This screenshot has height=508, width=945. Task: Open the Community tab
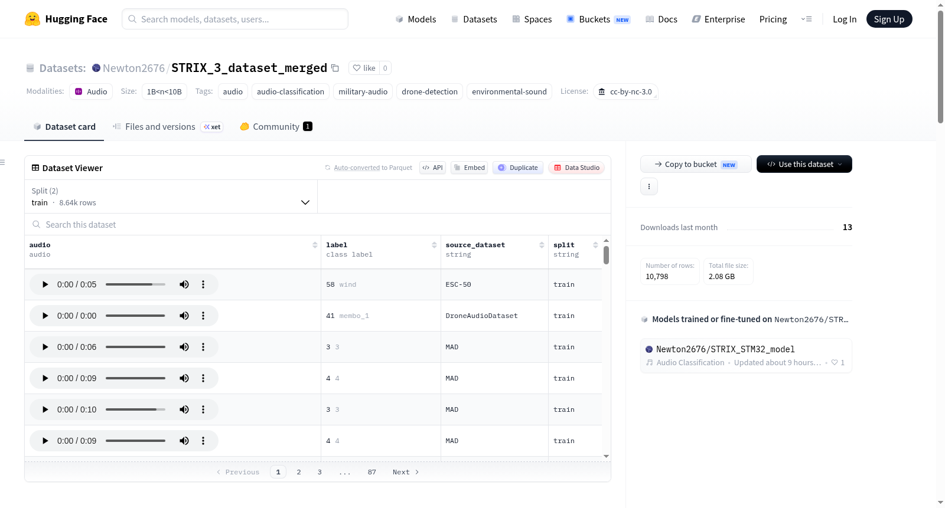[x=276, y=127]
